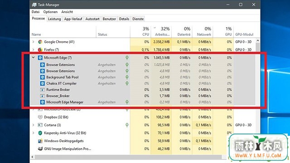Sort by the CPU column header
Image resolution: width=290 pixels, height=163 pixels.
pyautogui.click(x=140, y=32)
